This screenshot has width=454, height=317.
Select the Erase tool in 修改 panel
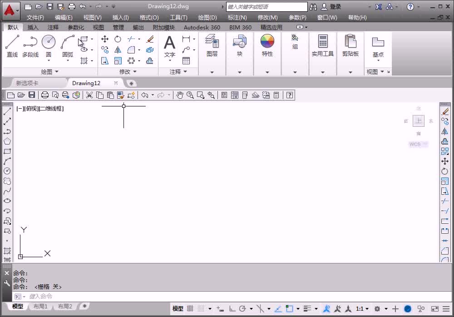pos(150,38)
